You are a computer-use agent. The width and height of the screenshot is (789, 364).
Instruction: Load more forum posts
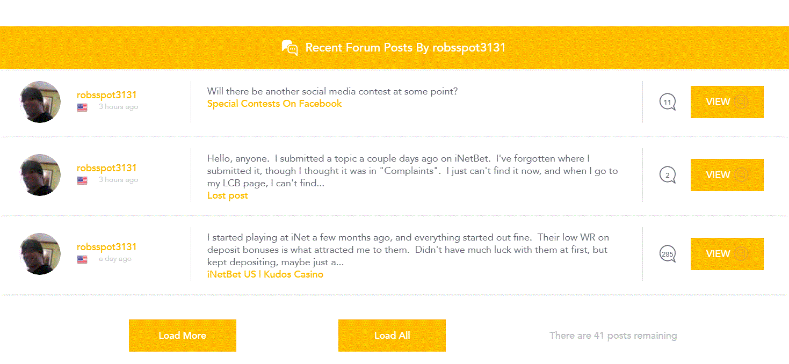[183, 336]
